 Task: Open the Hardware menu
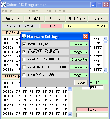coord(35,11)
